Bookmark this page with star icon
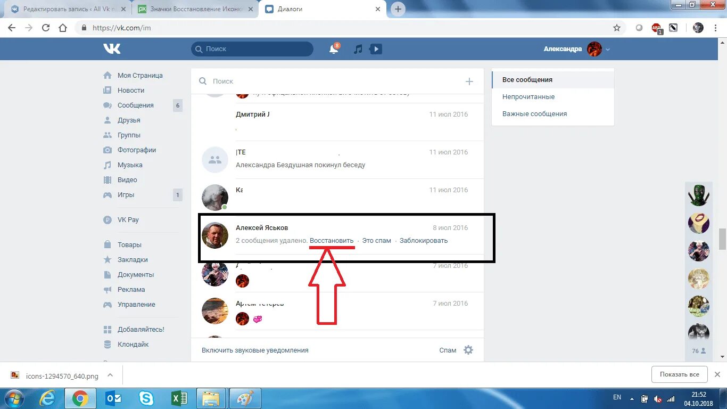 tap(617, 28)
